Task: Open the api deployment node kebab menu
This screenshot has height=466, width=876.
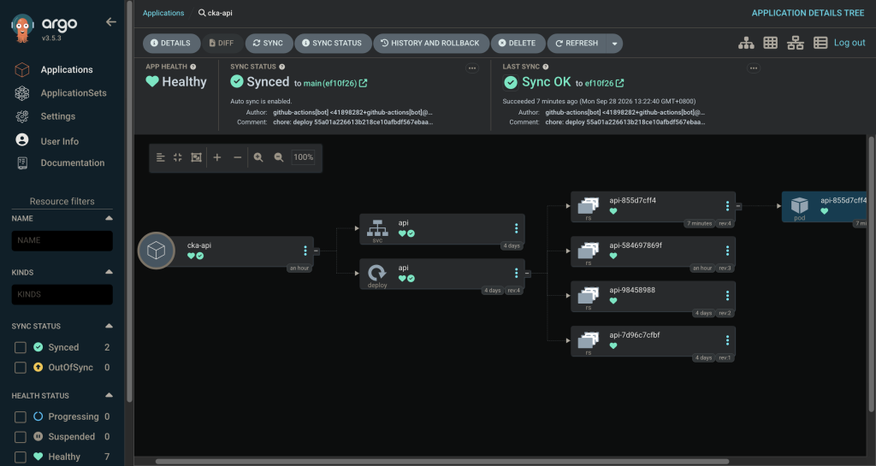Action: [516, 273]
